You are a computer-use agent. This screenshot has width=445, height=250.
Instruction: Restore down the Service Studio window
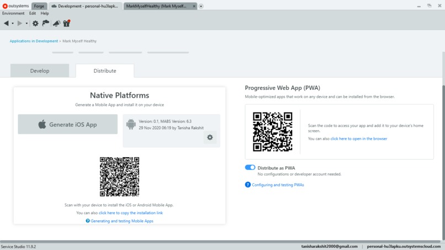point(429,6)
